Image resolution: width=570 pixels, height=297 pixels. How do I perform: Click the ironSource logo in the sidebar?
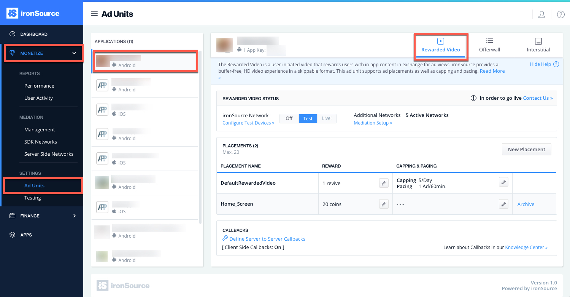click(x=32, y=13)
